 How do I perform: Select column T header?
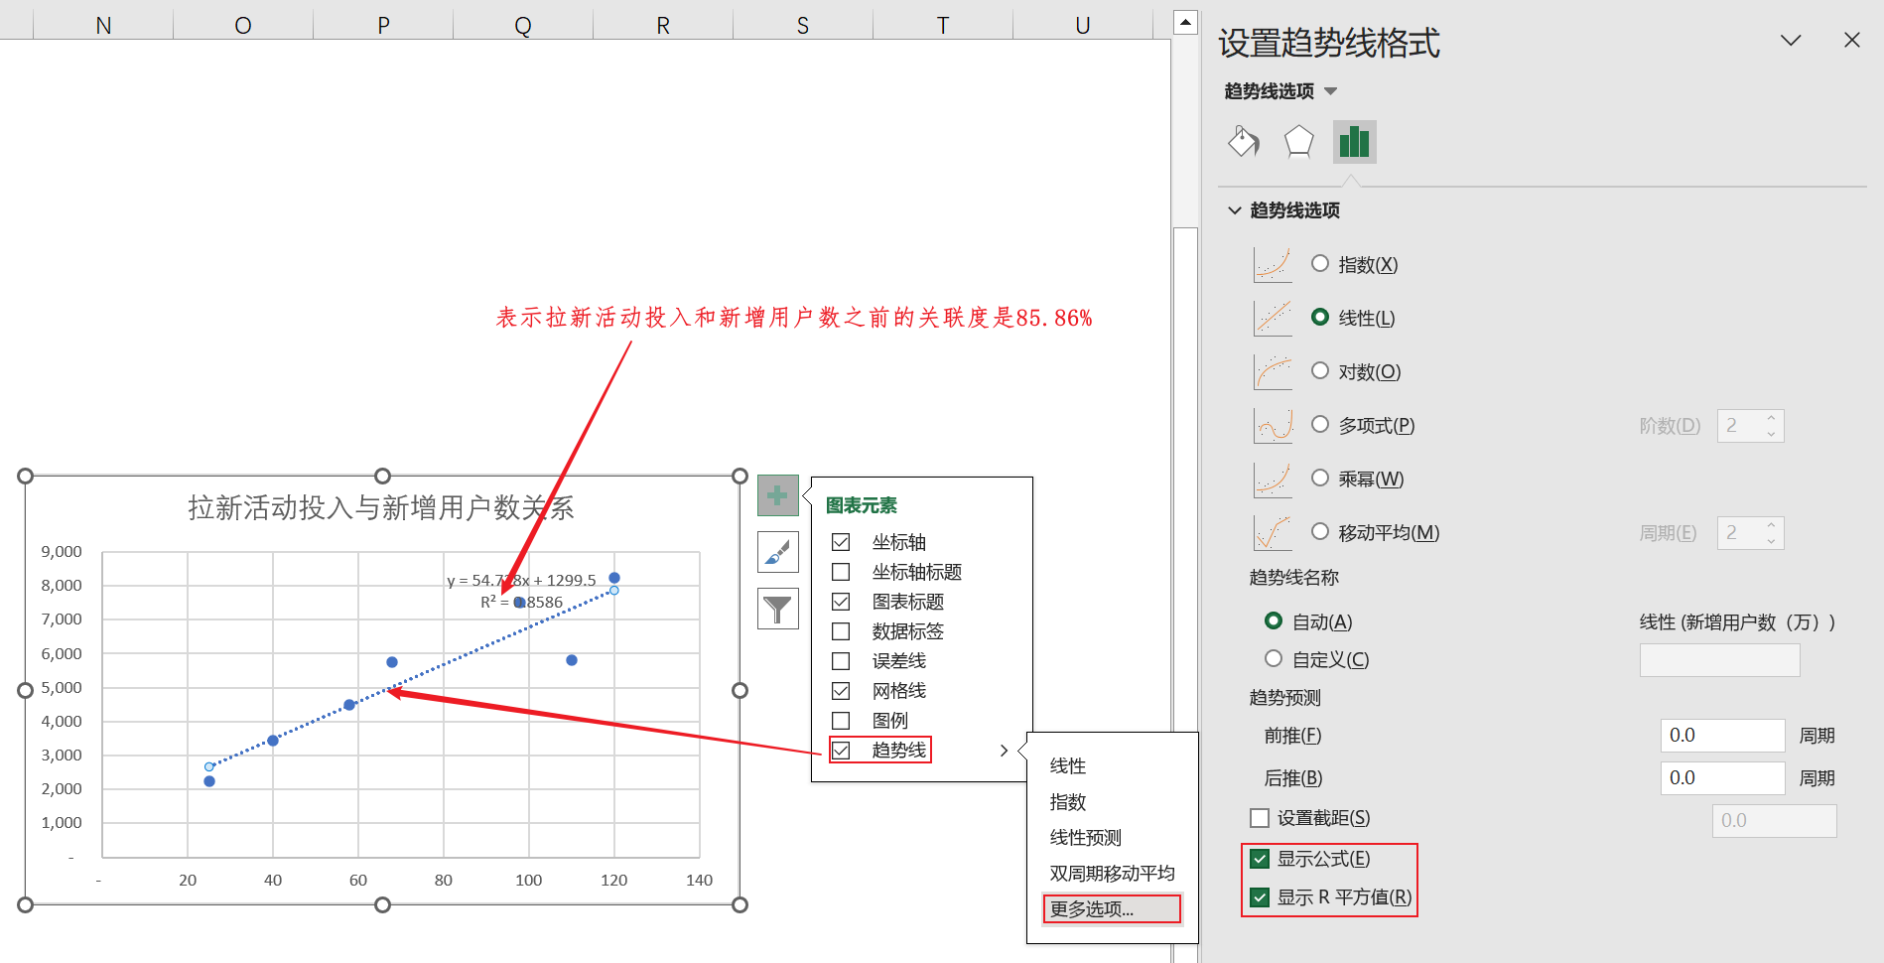pyautogui.click(x=943, y=25)
